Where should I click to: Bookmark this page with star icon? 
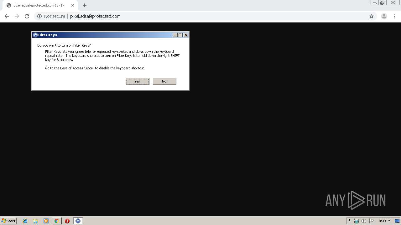click(x=372, y=16)
